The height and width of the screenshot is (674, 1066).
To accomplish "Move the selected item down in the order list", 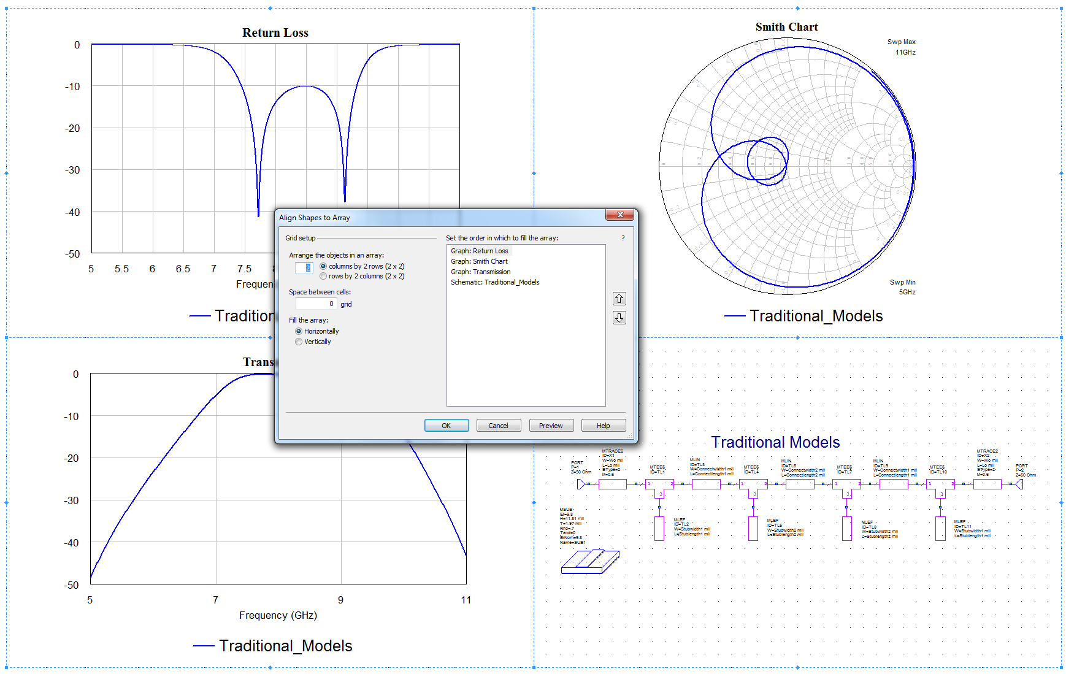I will tap(619, 318).
